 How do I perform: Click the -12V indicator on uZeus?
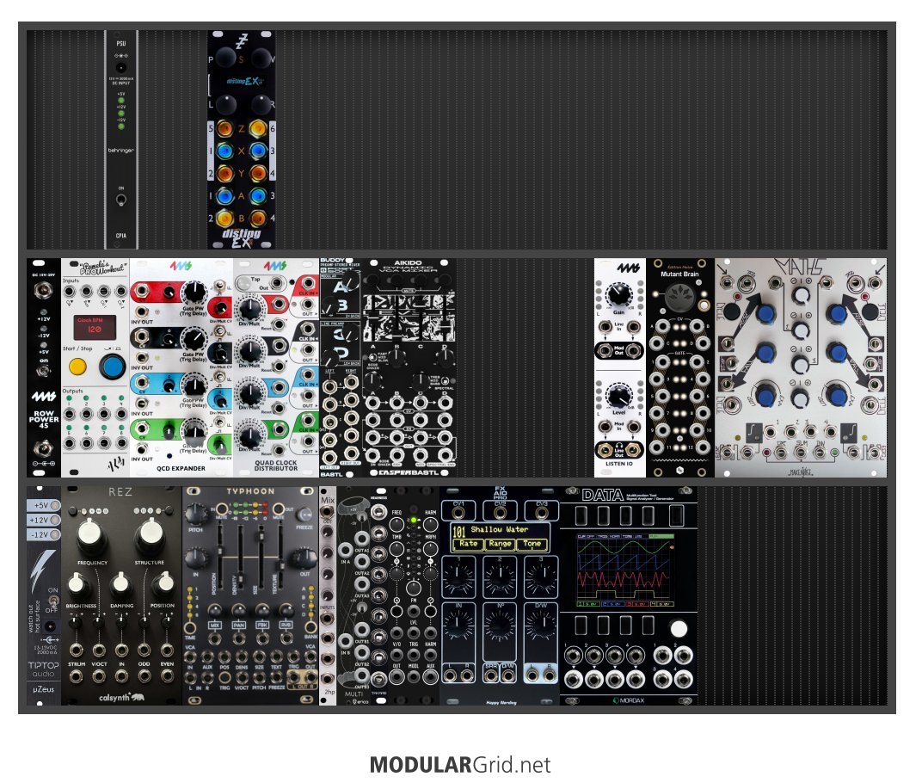(44, 534)
